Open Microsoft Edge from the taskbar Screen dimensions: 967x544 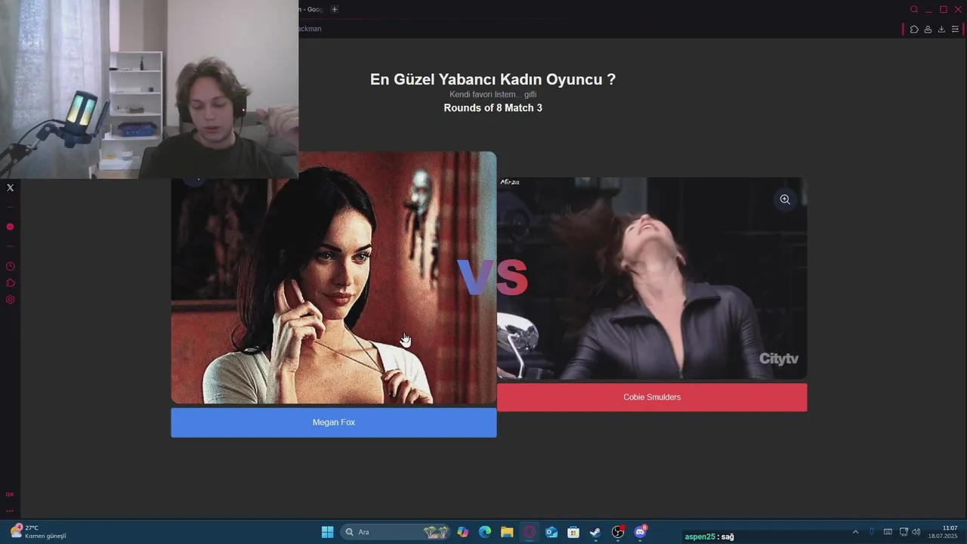(x=485, y=532)
